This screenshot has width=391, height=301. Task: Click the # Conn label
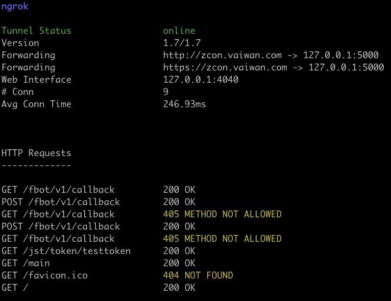(18, 92)
